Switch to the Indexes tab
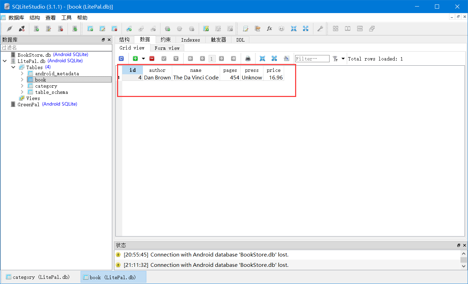This screenshot has width=468, height=284. point(190,40)
